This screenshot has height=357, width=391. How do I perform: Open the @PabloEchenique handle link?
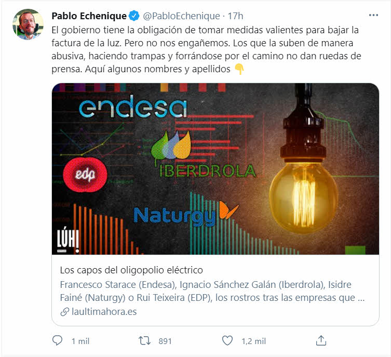(182, 16)
